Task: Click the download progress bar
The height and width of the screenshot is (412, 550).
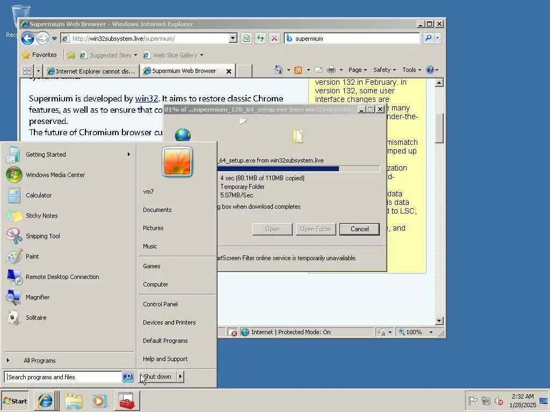Action: pos(299,168)
